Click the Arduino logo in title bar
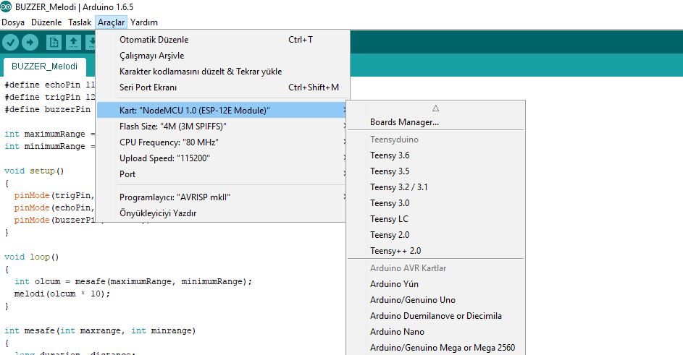Screen dimensions: 683x355 coord(7,7)
